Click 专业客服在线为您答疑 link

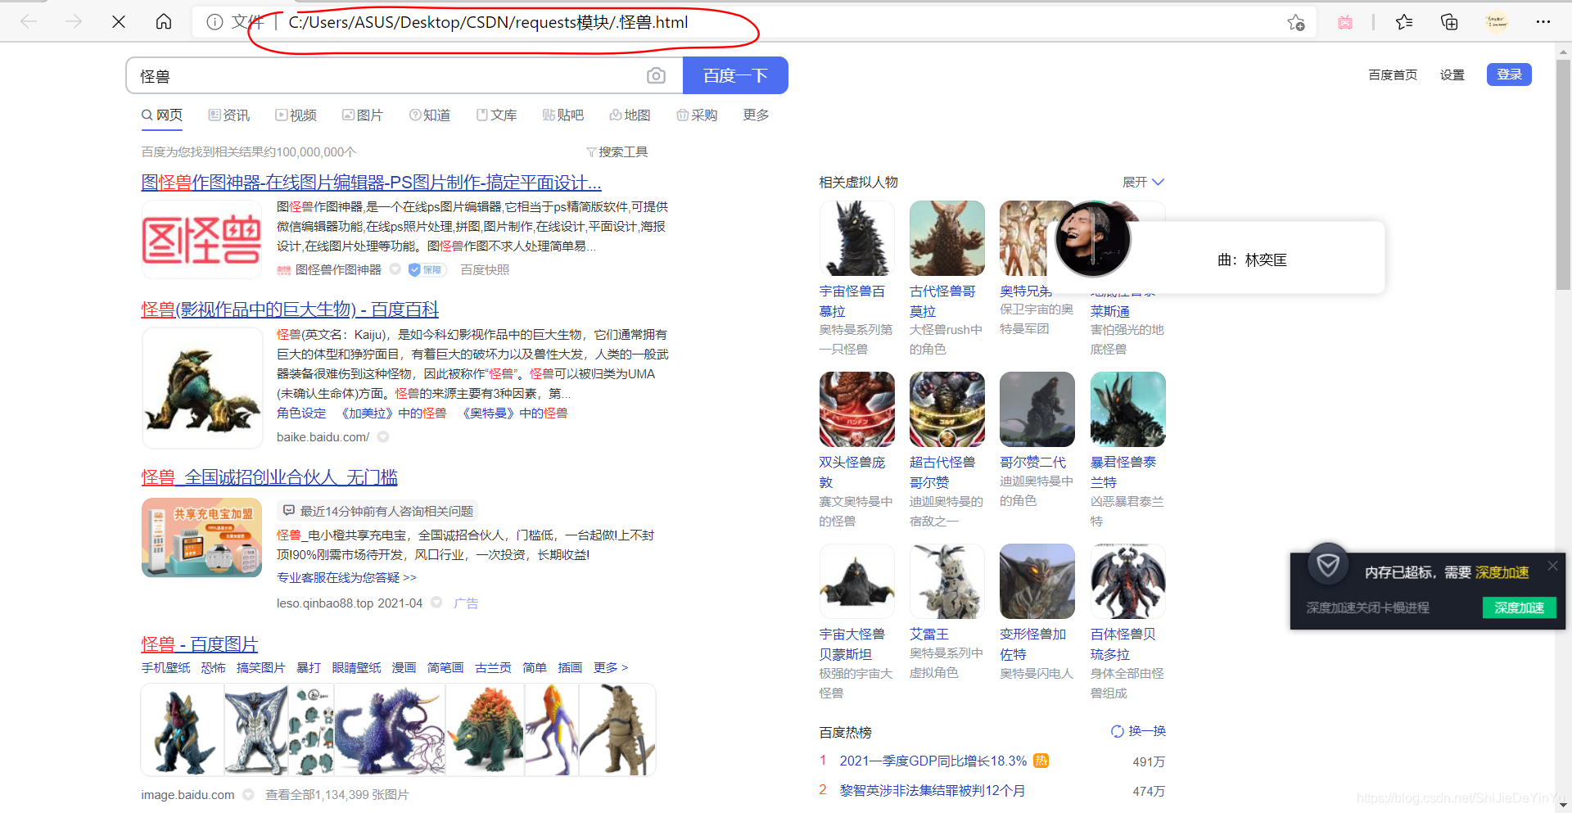pos(346,577)
